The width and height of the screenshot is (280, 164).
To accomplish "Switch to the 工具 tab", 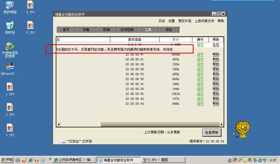I will [148, 30].
